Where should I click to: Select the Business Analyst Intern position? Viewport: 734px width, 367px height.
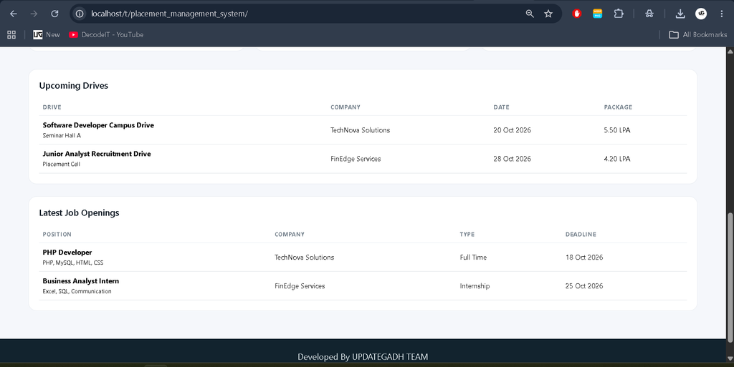pos(81,280)
